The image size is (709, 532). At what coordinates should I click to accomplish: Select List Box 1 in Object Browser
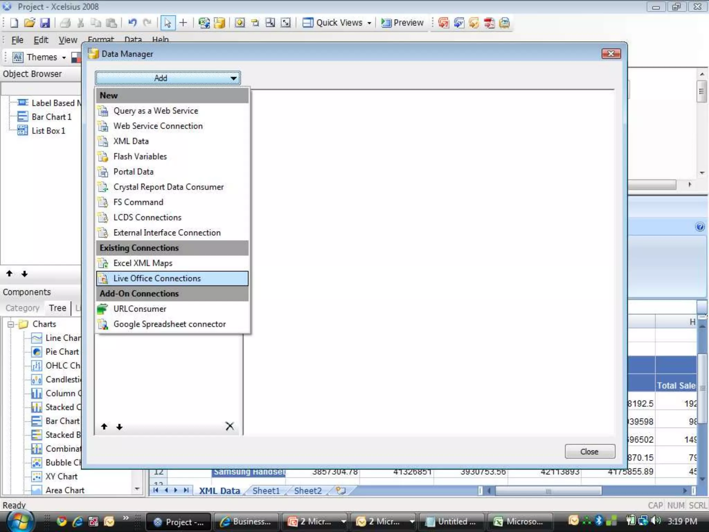tap(48, 131)
